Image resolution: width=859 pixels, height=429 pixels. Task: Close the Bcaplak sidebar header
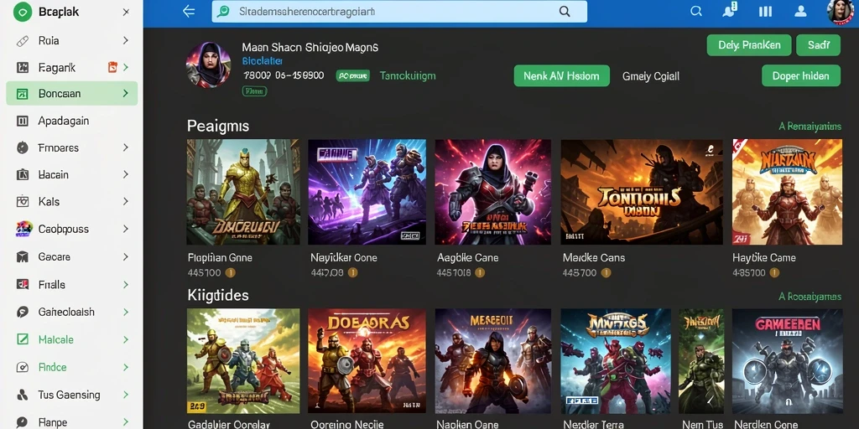(x=126, y=12)
